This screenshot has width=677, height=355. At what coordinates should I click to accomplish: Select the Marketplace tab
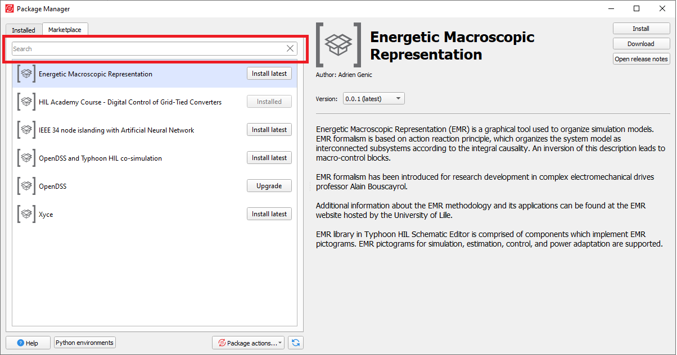click(x=65, y=30)
